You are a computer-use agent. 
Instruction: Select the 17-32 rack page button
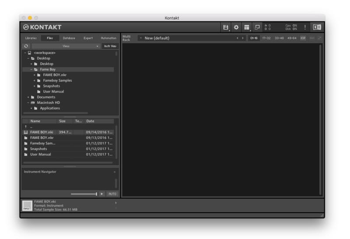pyautogui.click(x=266, y=38)
